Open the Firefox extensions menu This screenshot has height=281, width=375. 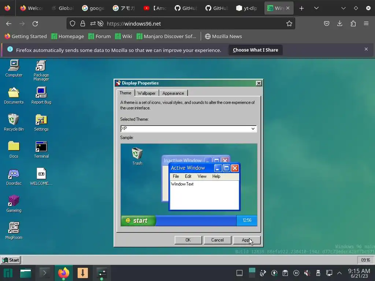(353, 23)
